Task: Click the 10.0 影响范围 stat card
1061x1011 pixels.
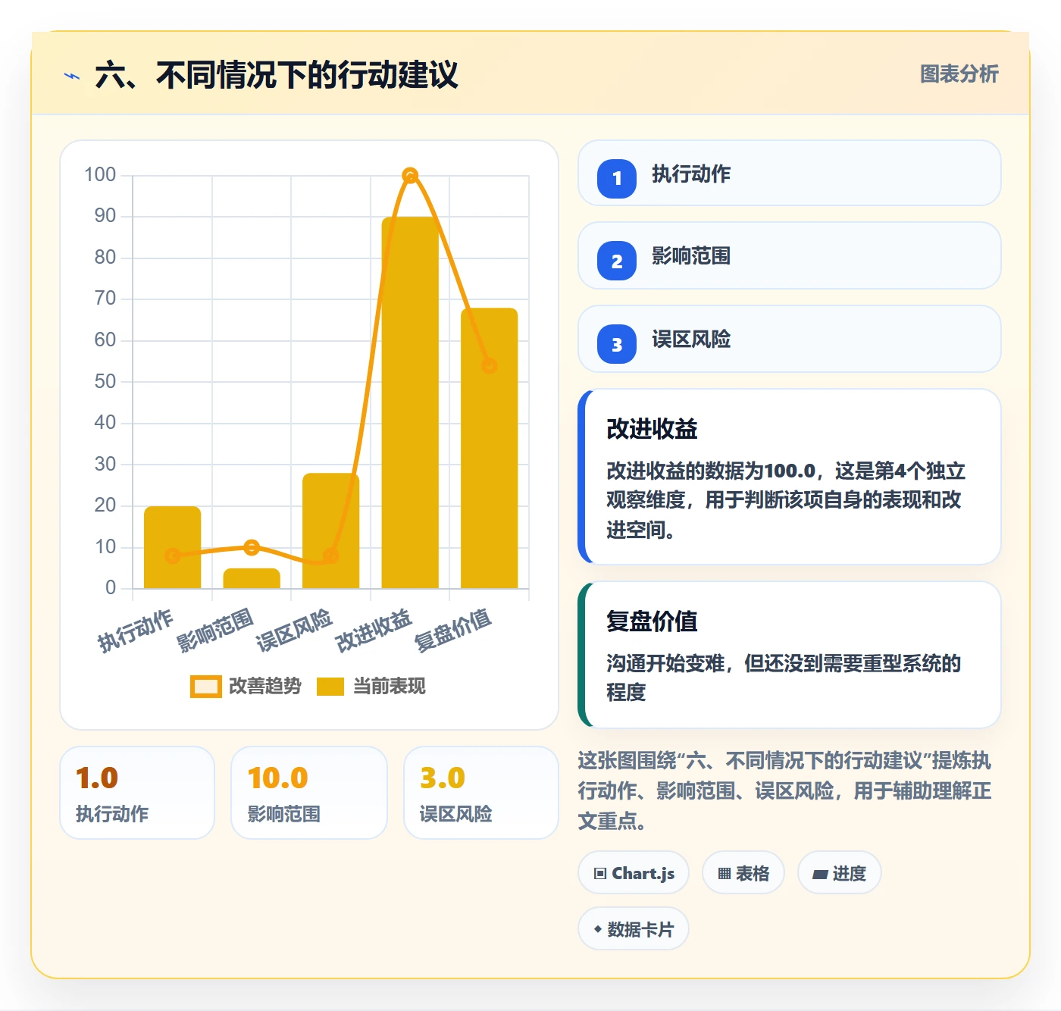Action: click(x=309, y=793)
